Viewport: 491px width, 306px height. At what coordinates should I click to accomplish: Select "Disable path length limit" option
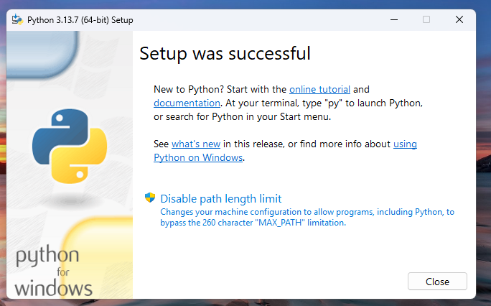220,199
